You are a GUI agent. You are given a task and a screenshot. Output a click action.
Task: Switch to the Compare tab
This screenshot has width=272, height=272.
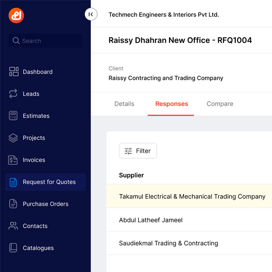pos(220,104)
